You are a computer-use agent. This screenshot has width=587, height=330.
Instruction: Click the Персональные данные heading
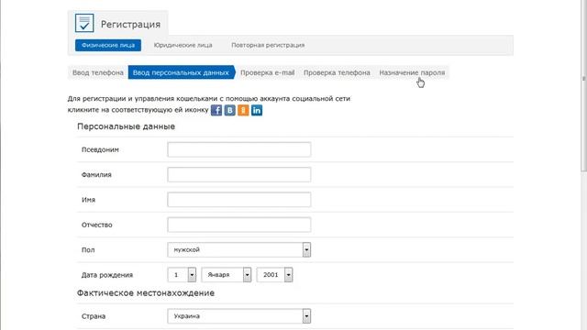point(127,126)
